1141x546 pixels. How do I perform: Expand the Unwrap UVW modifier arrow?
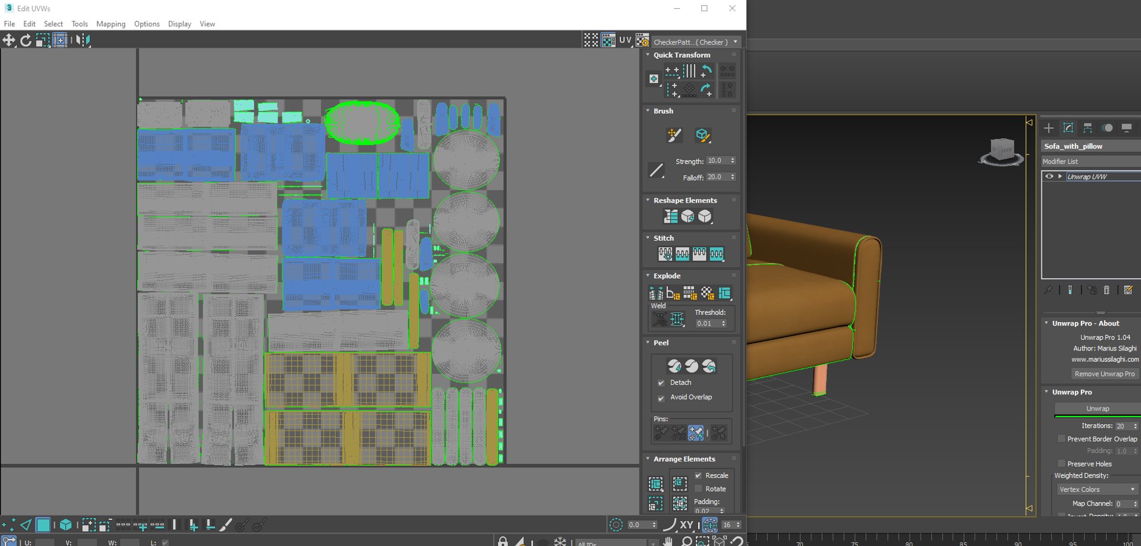click(x=1060, y=176)
